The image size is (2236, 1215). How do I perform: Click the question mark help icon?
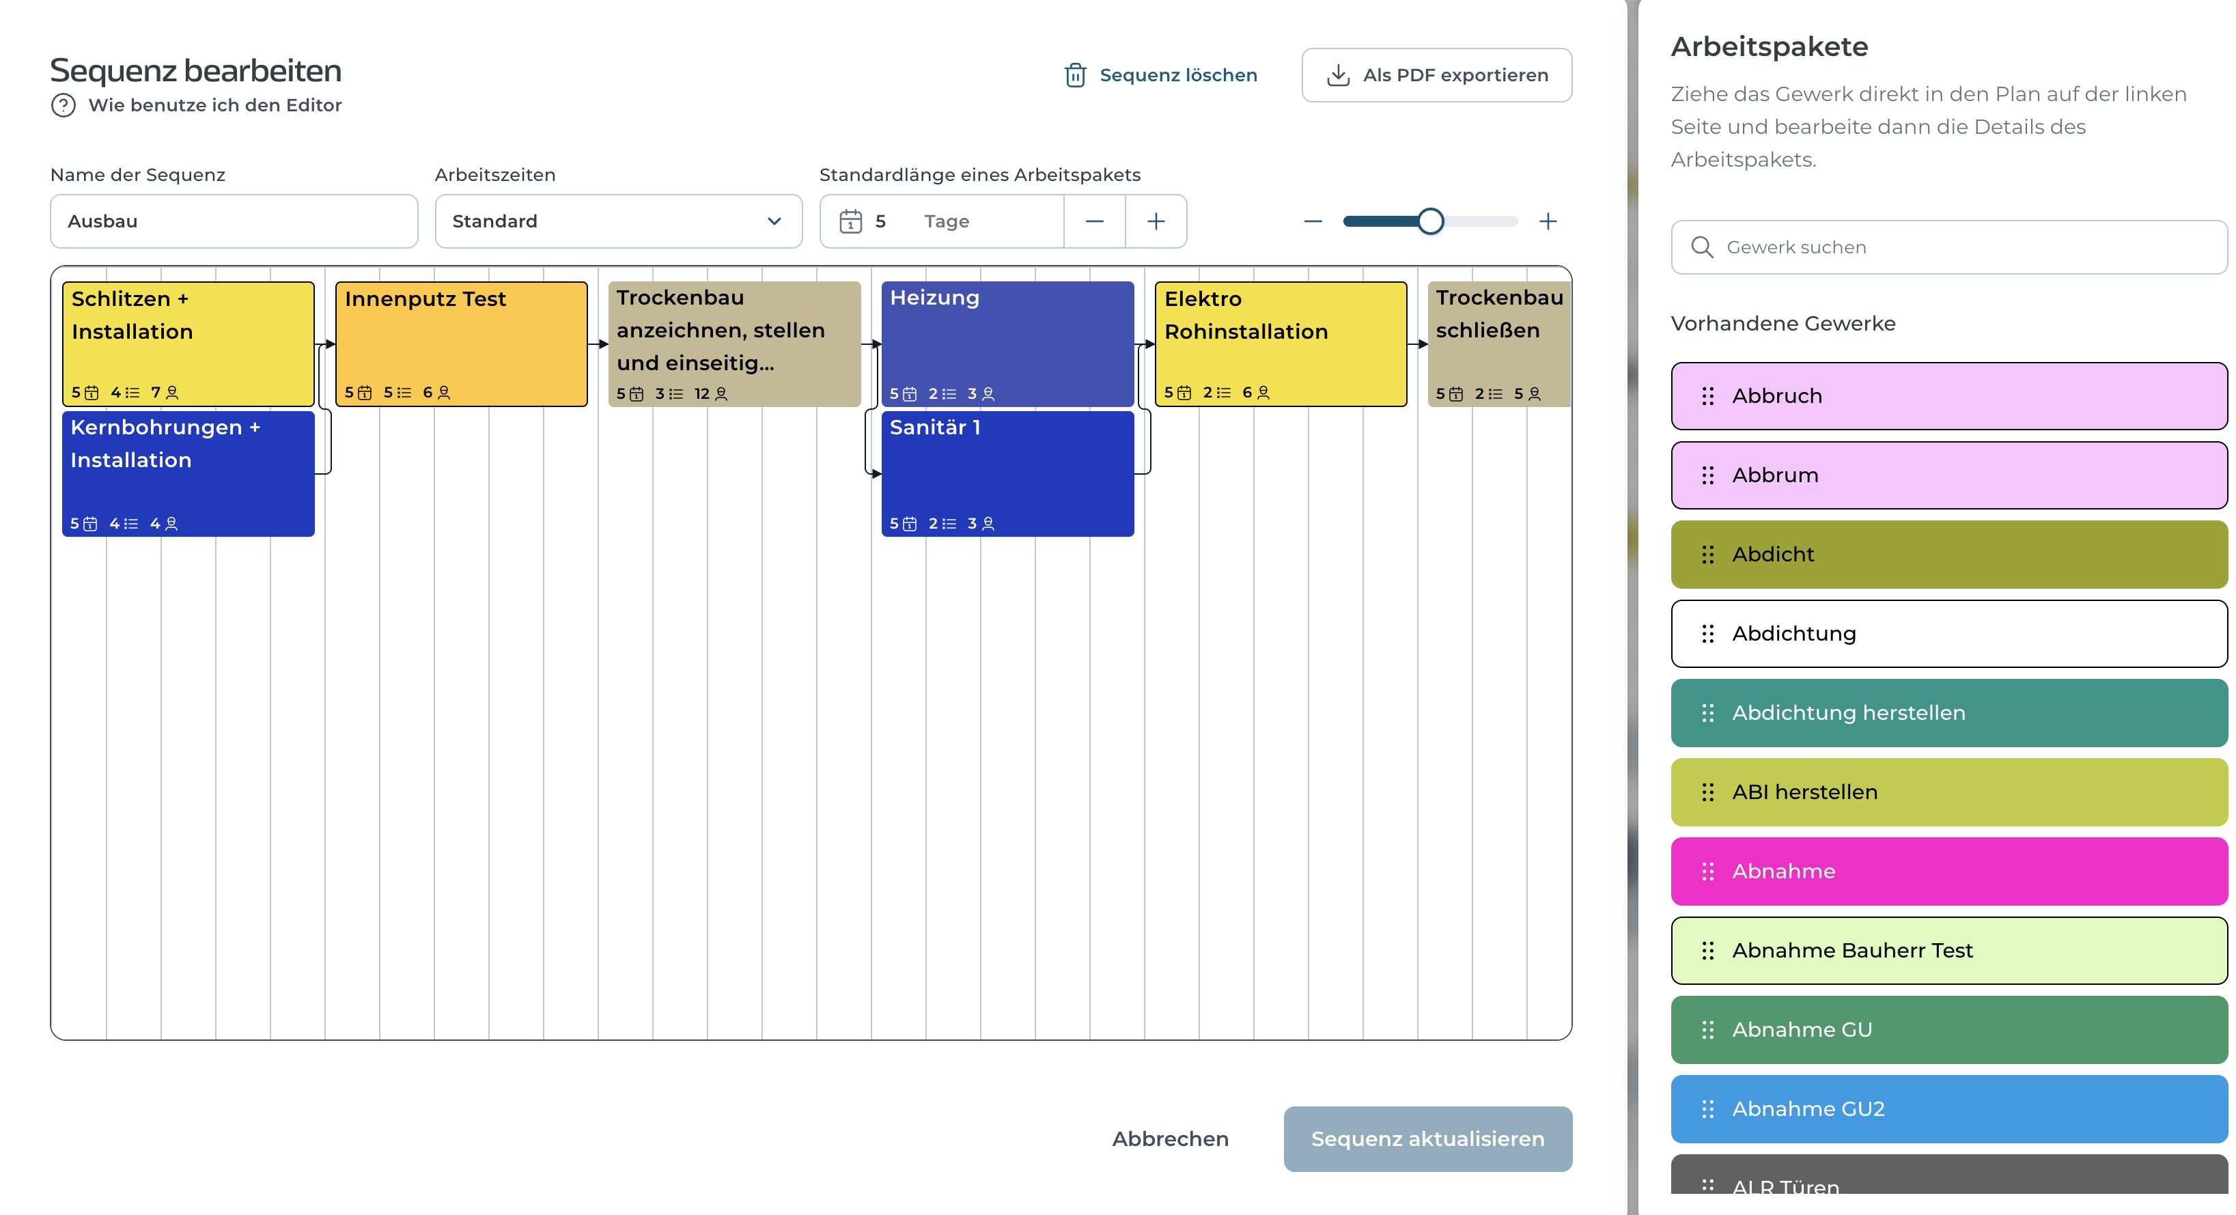(x=64, y=105)
